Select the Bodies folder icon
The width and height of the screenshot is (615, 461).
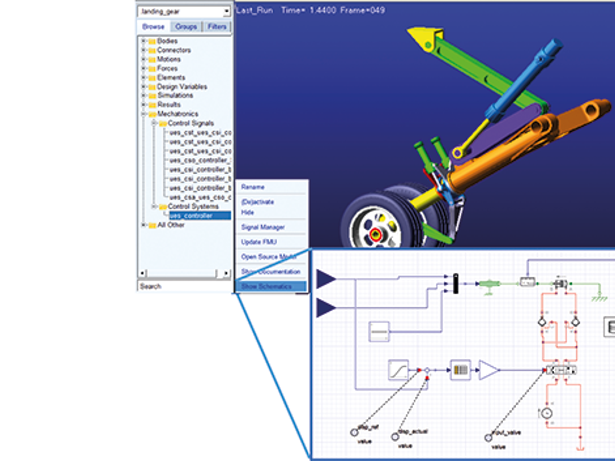152,41
